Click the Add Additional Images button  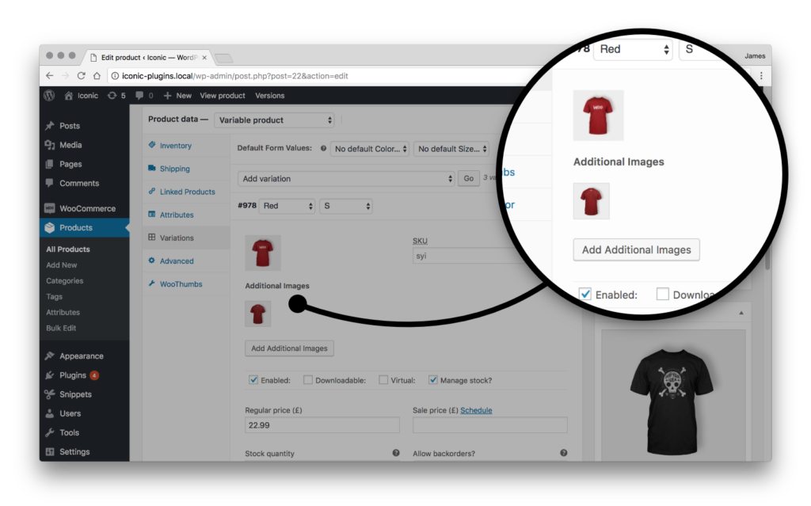coord(289,348)
